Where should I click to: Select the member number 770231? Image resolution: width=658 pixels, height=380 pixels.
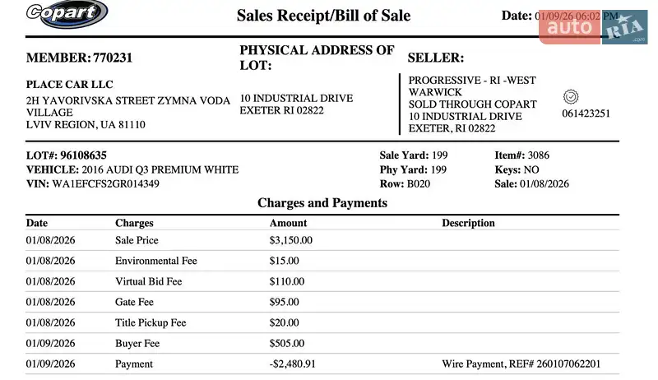[x=113, y=58]
